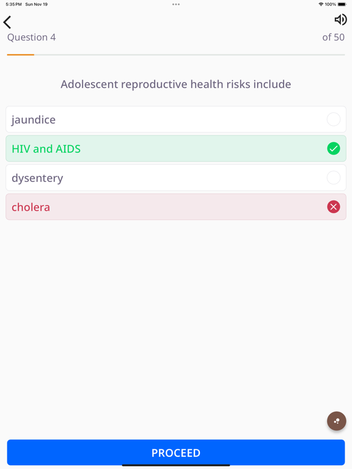The image size is (352, 469).
Task: Click the jaundice answer text
Action: click(x=34, y=120)
